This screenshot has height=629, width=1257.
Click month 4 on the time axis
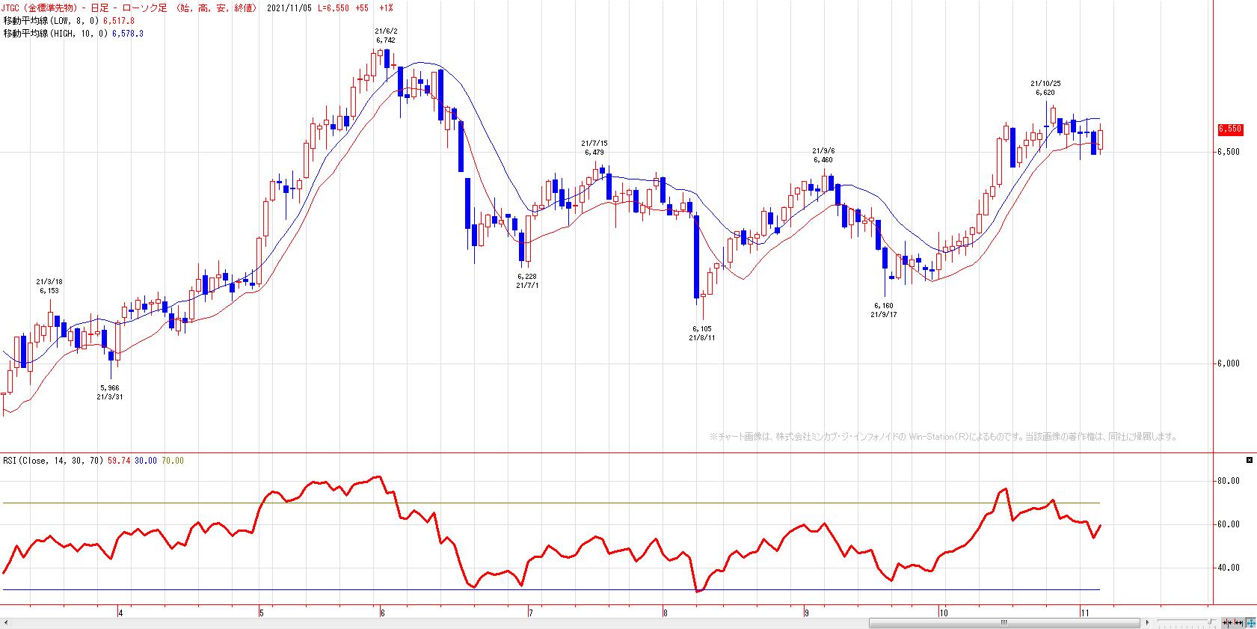pyautogui.click(x=120, y=613)
